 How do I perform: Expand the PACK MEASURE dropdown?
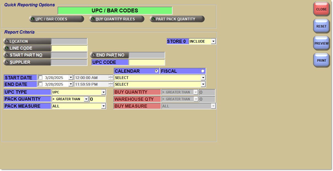point(103,106)
